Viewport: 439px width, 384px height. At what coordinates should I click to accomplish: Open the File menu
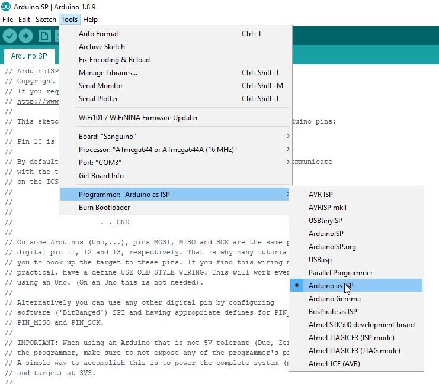pos(8,20)
